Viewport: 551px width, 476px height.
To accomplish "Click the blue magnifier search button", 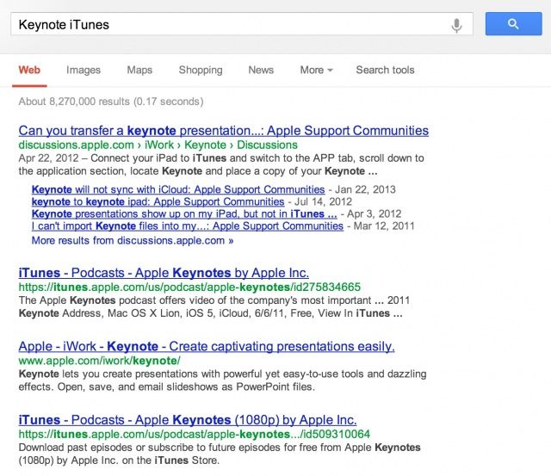I will point(513,24).
